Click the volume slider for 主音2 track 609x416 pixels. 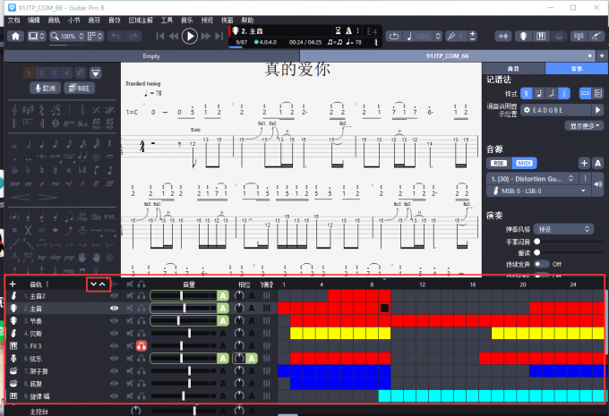tap(184, 295)
